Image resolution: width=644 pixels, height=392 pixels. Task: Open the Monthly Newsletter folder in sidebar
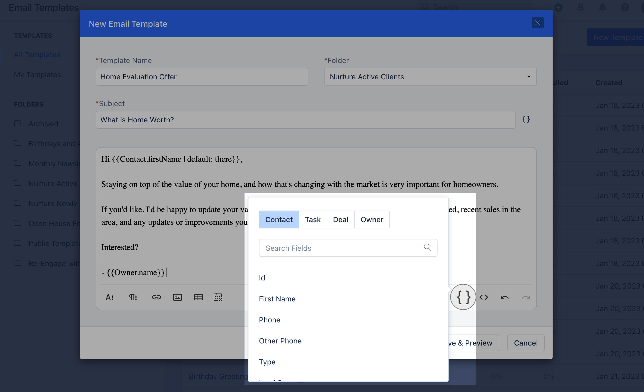coord(47,163)
